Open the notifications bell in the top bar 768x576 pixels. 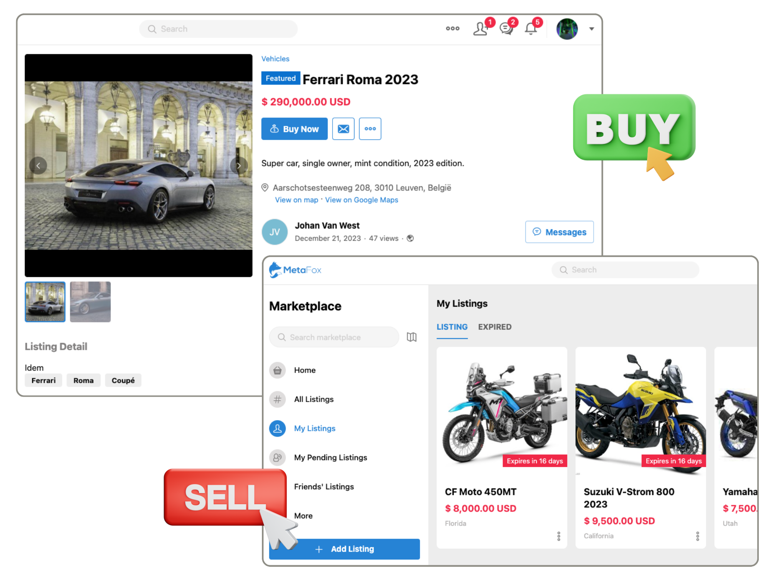[x=530, y=28]
